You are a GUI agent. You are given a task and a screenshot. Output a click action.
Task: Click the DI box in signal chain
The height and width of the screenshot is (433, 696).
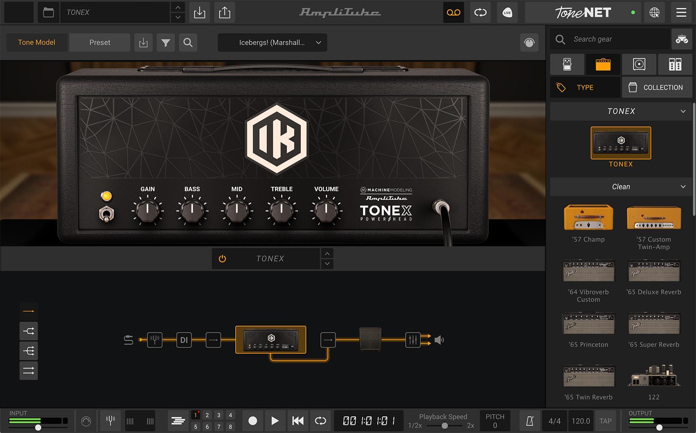pyautogui.click(x=184, y=340)
